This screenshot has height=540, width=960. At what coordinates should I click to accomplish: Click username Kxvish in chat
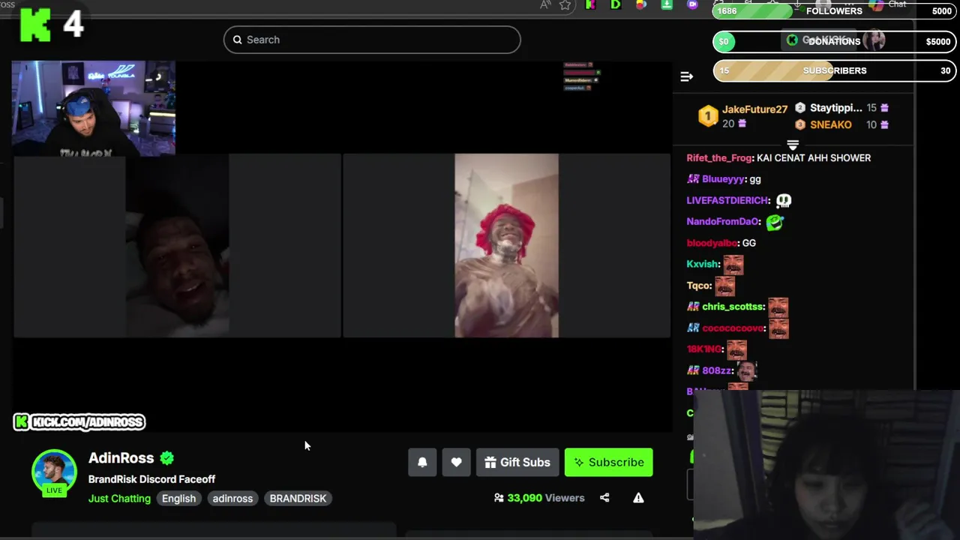point(703,264)
